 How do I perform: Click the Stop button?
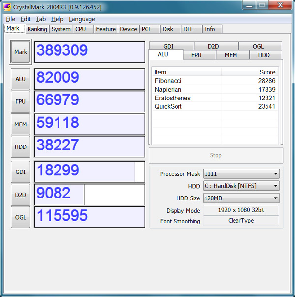coord(216,155)
